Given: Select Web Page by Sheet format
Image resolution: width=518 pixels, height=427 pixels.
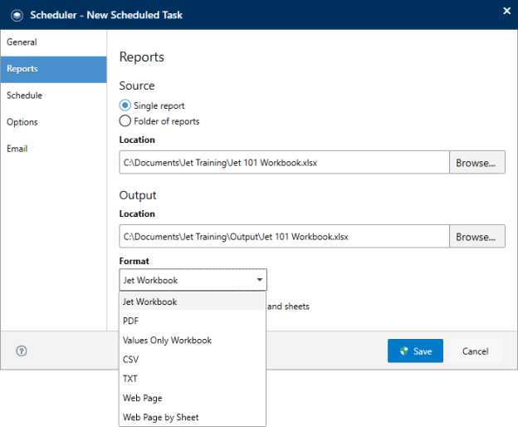Looking at the screenshot, I should pyautogui.click(x=193, y=417).
